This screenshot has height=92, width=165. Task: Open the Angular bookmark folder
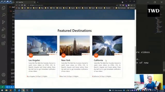pyautogui.click(x=72, y=8)
